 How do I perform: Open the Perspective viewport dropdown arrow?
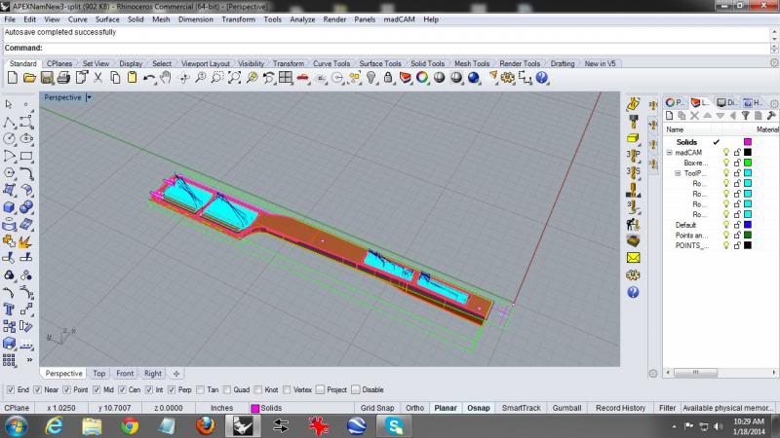(x=89, y=97)
